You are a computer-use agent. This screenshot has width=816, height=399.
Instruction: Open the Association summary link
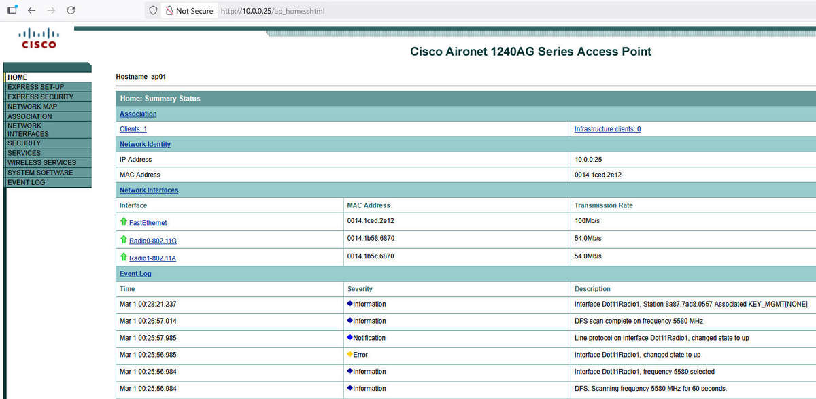(138, 114)
